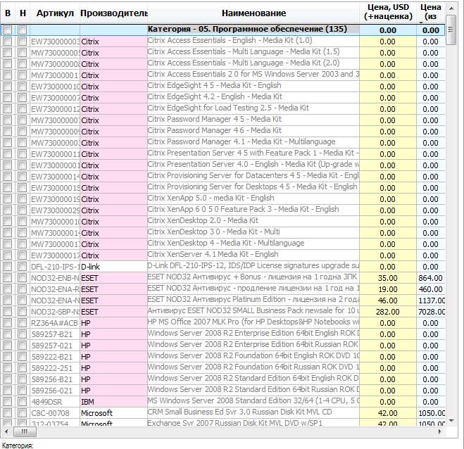Select Citrix Provisioning Server for Datacenters name
The height and width of the screenshot is (449, 464).
point(253,175)
